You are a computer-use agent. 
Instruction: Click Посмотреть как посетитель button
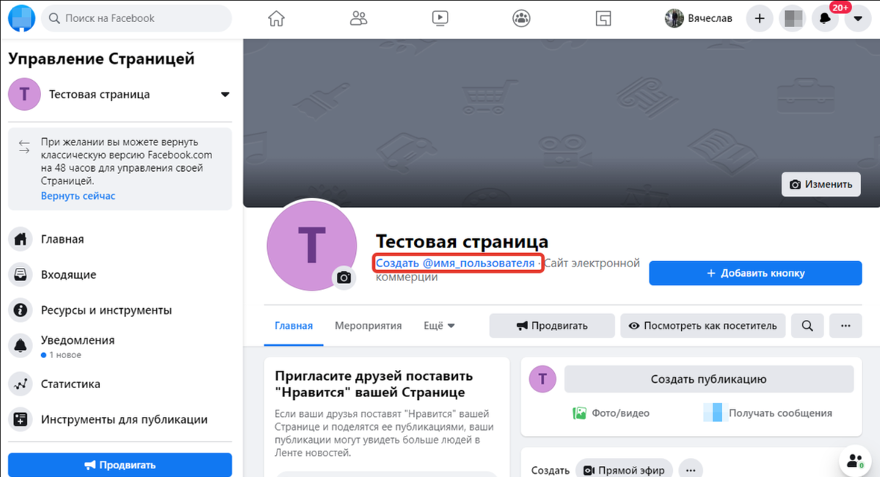(x=702, y=326)
